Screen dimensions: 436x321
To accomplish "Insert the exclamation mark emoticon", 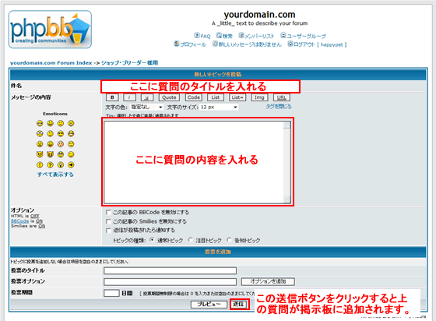I will pos(40,165).
